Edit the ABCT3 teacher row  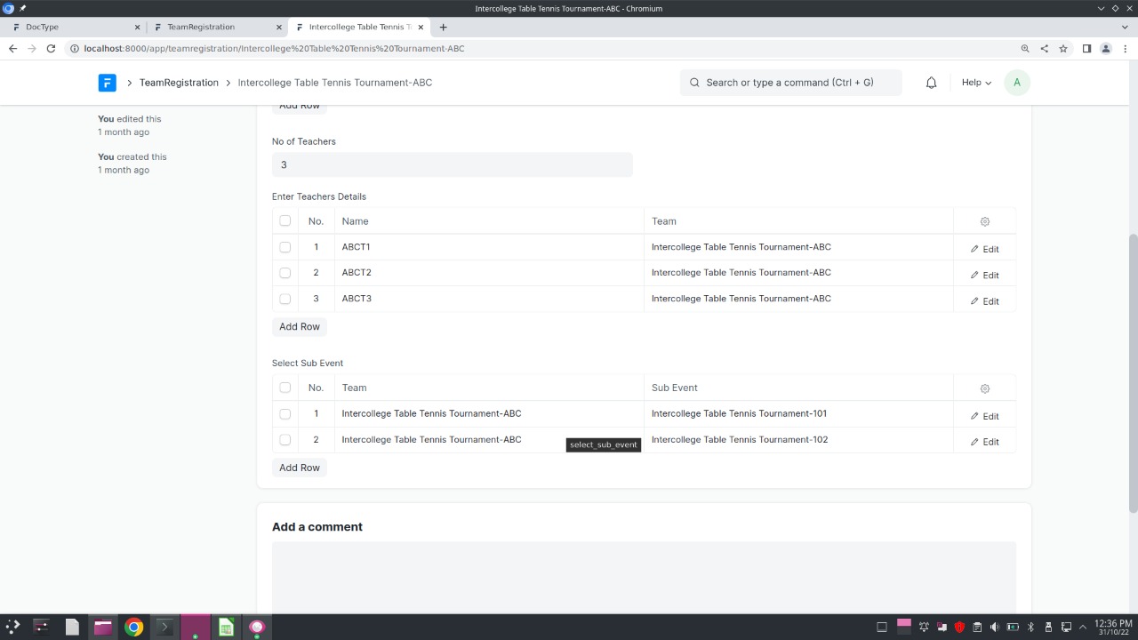coord(984,301)
